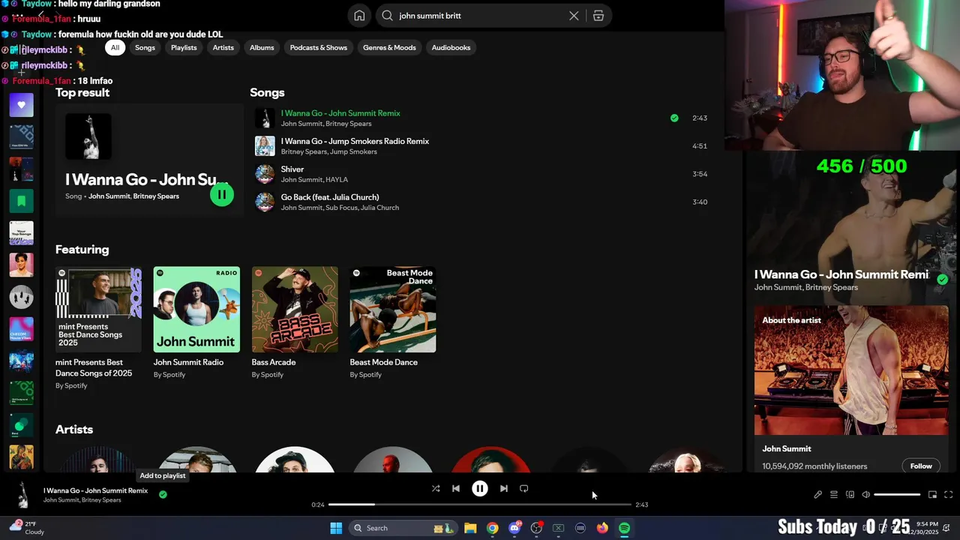Viewport: 960px width, 540px height.
Task: Open File Explorer from the taskbar
Action: (470, 528)
